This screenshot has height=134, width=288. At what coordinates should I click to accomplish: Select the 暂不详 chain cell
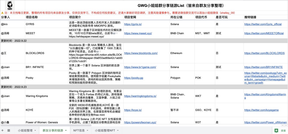[x=182, y=110]
